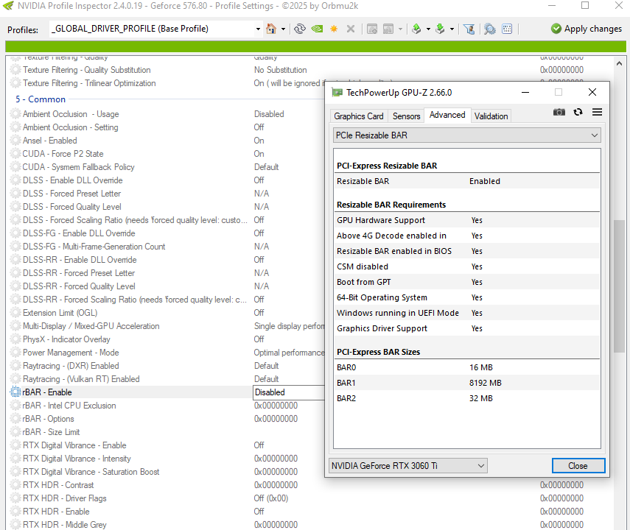Open the PCIe Resizable BAR dropdown in GPU-Z
The width and height of the screenshot is (630, 530).
[x=467, y=135]
